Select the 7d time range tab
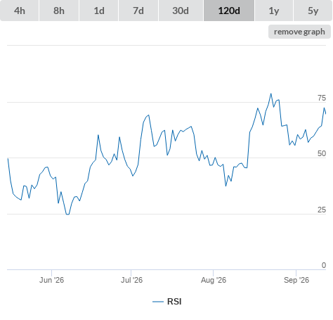The image size is (333, 320). point(138,11)
